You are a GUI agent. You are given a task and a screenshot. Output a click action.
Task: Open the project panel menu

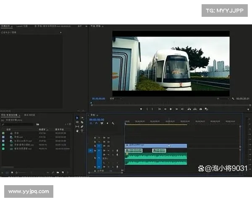[x=19, y=115]
